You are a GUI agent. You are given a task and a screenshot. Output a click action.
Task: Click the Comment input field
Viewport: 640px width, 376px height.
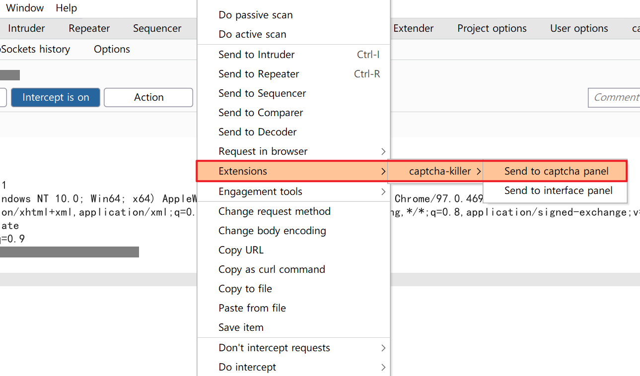coord(615,97)
